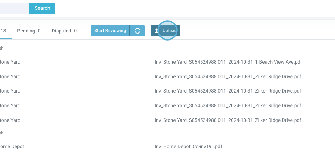Open the second Zilker Ridge Drive invoice PDF
335x154 pixels.
coord(228,91)
